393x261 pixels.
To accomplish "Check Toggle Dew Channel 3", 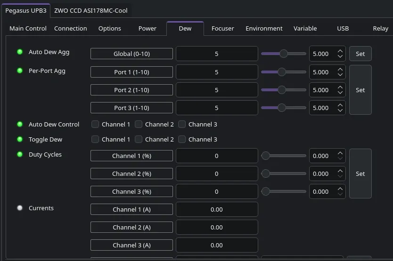I will 182,139.
